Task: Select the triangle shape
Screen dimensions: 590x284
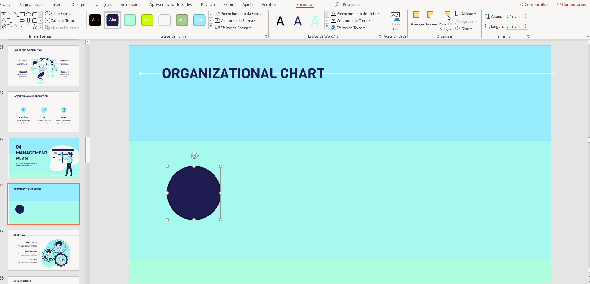Action: (x=4, y=20)
